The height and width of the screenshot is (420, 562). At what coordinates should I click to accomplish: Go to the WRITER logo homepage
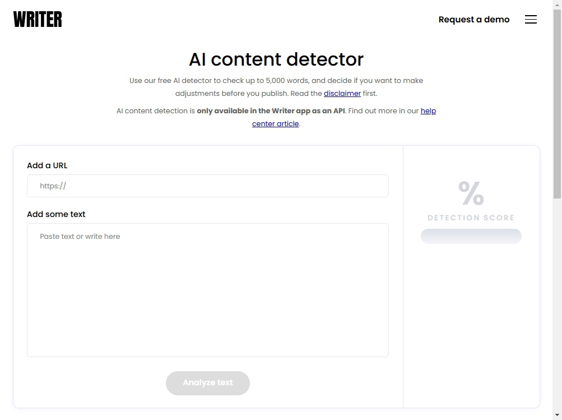[38, 20]
